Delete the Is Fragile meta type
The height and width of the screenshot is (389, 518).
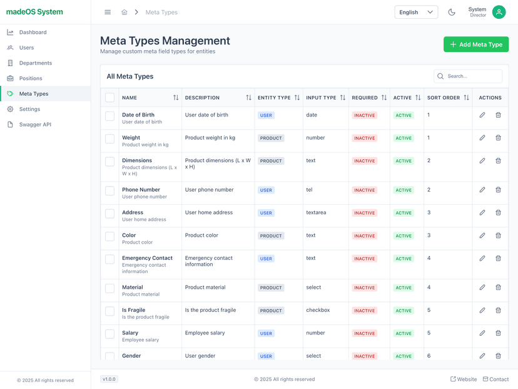tap(498, 310)
